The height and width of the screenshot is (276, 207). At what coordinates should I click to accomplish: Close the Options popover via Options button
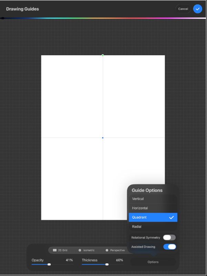click(153, 262)
